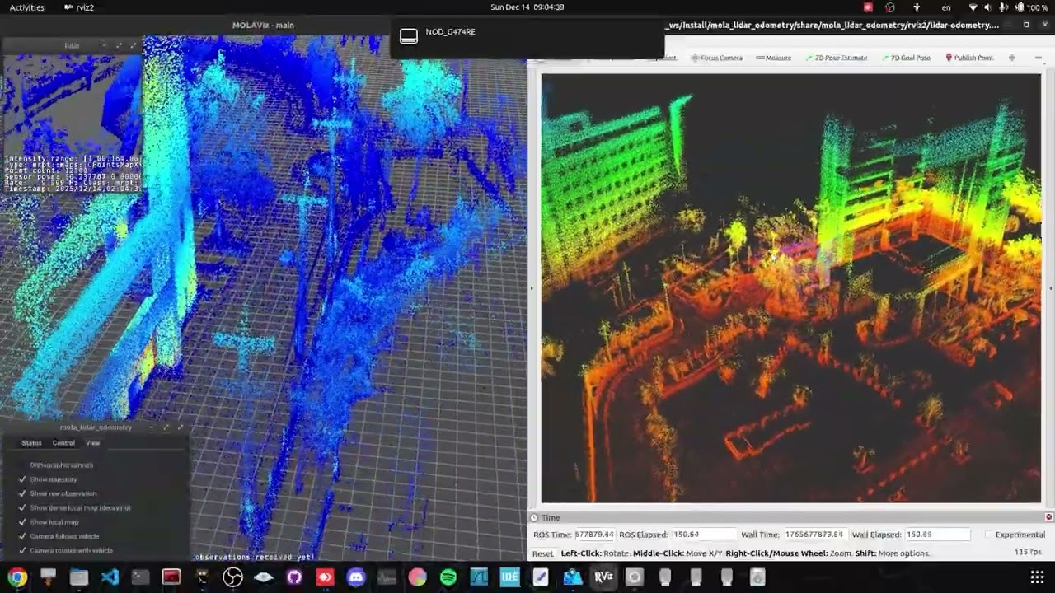Open the en keyboard layout menu
The image size is (1055, 593).
[946, 7]
